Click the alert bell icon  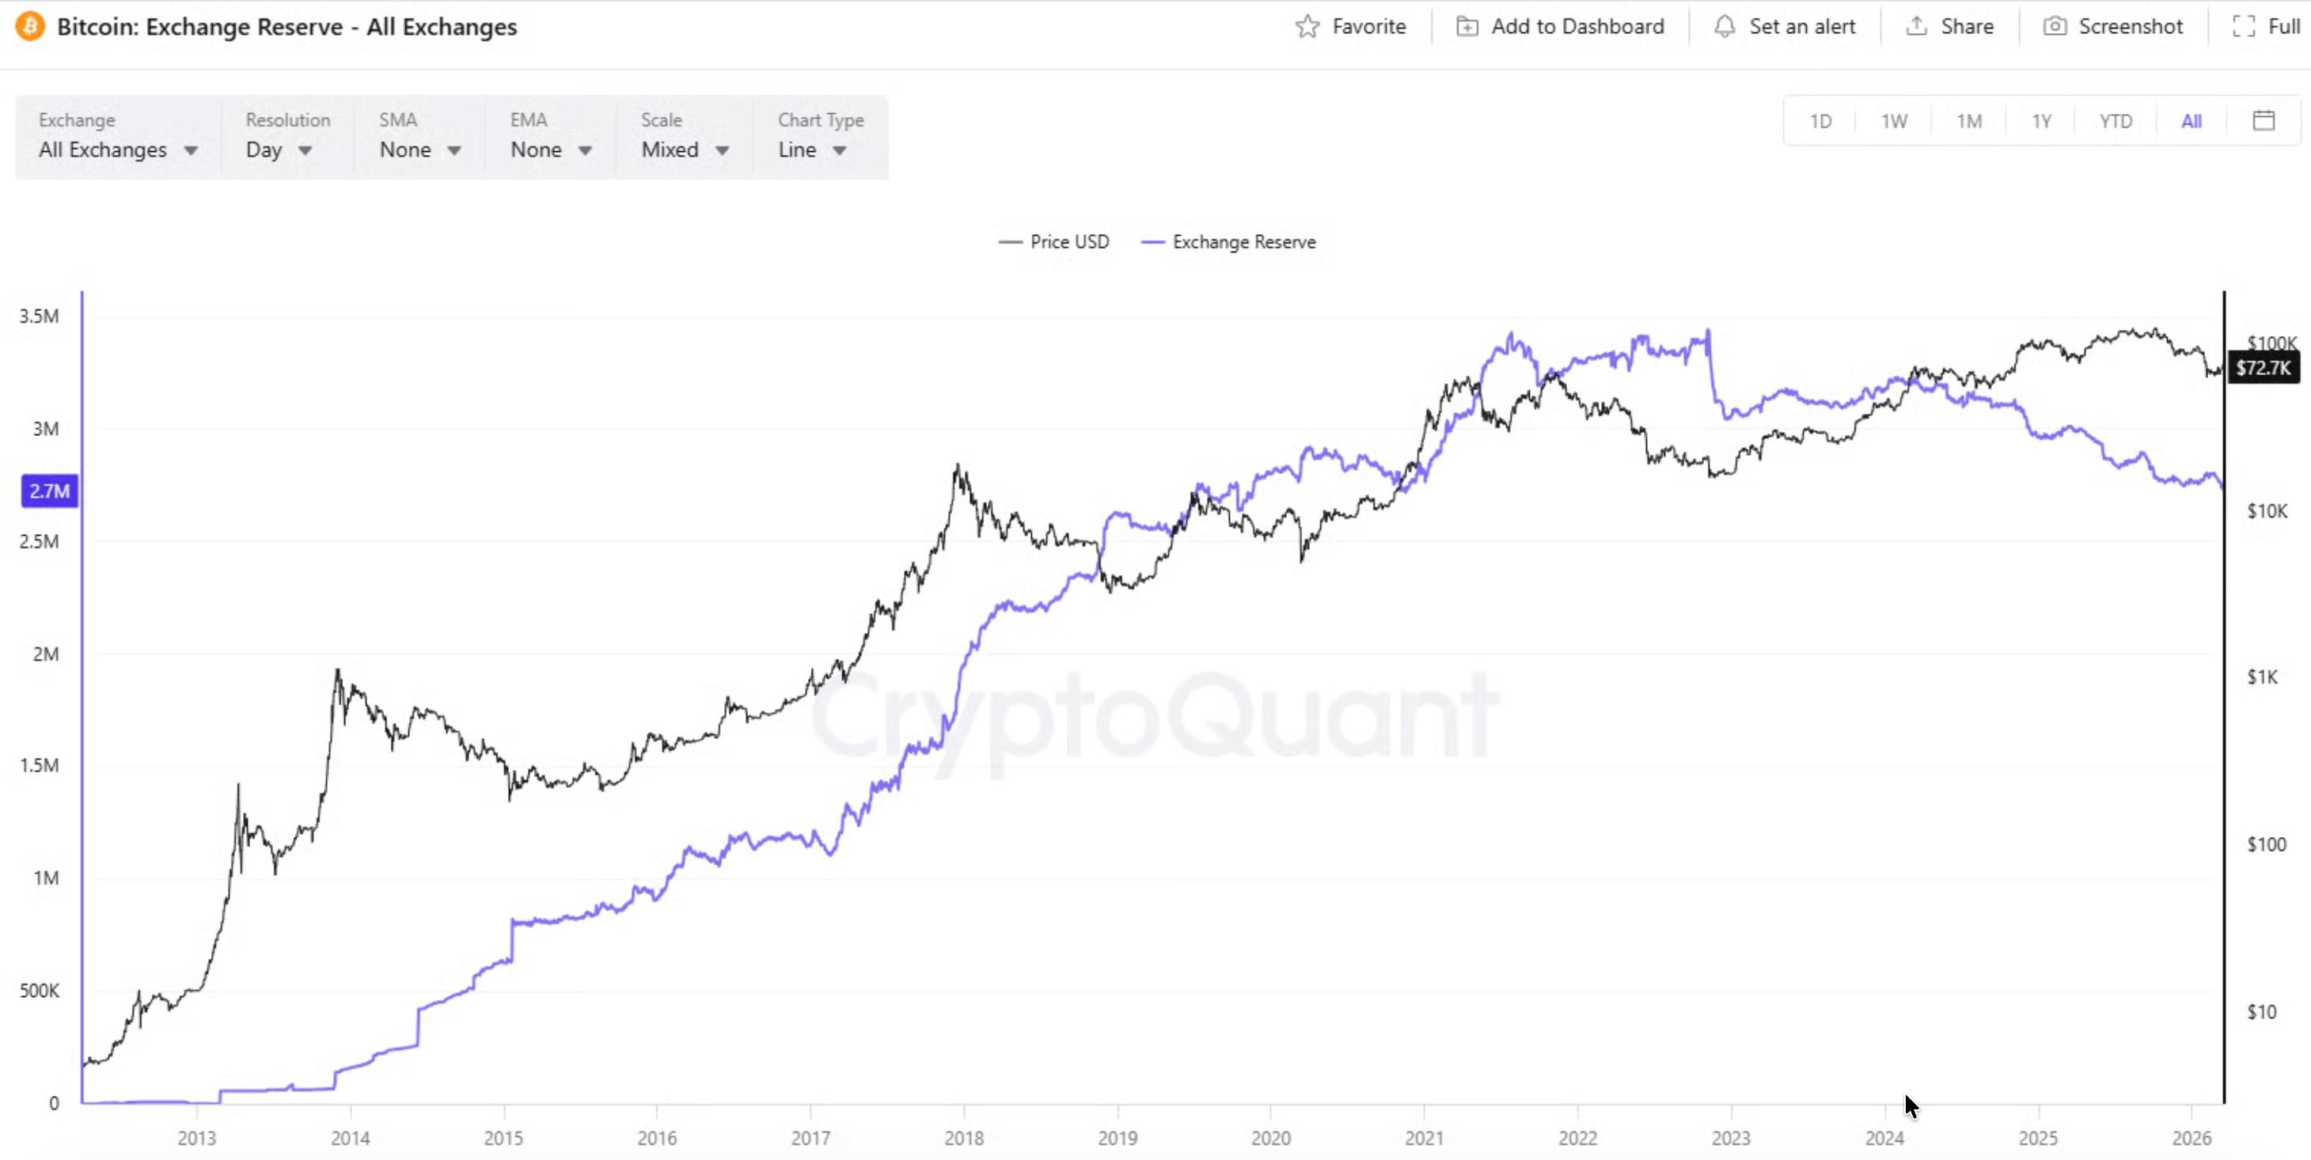point(1724,26)
